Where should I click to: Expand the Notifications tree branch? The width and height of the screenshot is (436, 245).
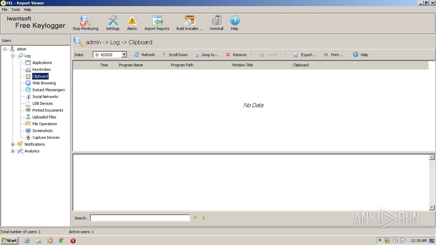13,144
